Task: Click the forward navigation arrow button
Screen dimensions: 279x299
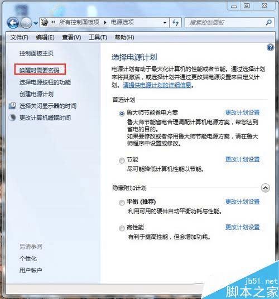Action: (26, 23)
